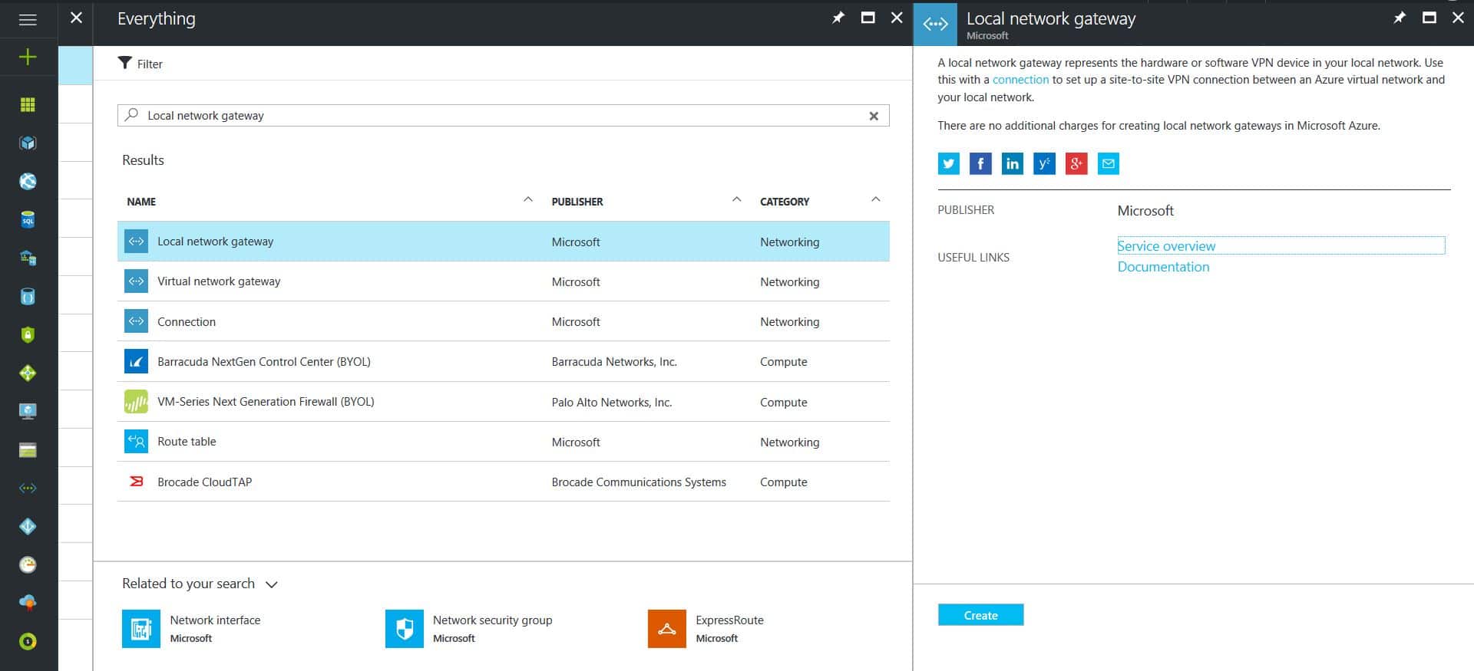Open the cloud with ribbon icon in sidebar
This screenshot has height=671, width=1474.
point(28,603)
